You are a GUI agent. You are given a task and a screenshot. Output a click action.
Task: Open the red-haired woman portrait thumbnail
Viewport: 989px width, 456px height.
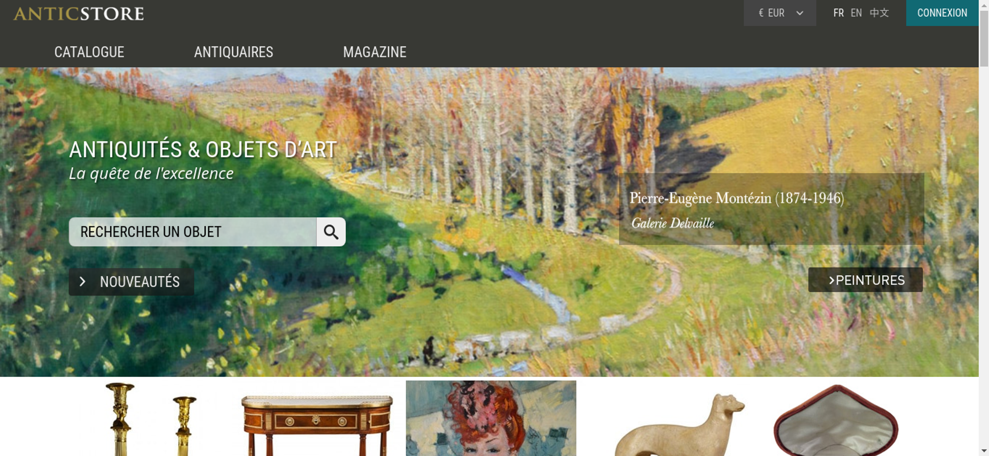pos(491,418)
